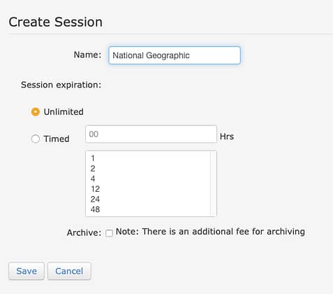This screenshot has width=333, height=294.
Task: Click the Create Session heading
Action: coord(56,22)
